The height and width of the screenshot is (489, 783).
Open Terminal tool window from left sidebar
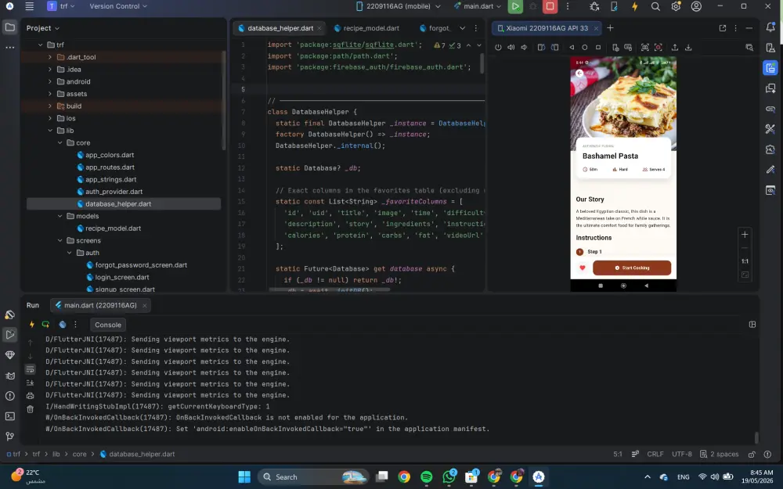tap(9, 416)
